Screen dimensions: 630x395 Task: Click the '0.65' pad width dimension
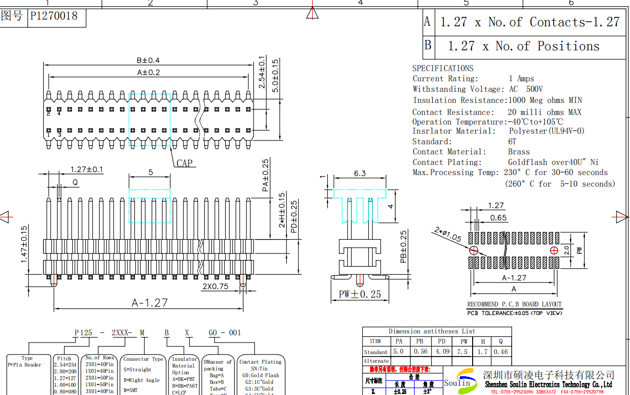[x=499, y=218]
